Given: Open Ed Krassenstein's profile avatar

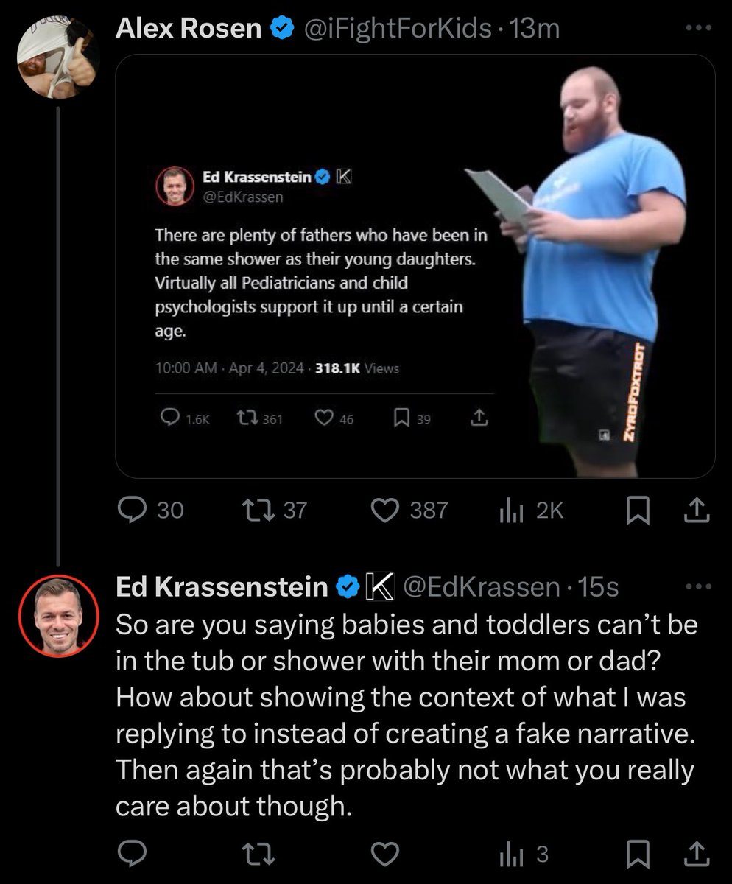Looking at the screenshot, I should [x=58, y=616].
